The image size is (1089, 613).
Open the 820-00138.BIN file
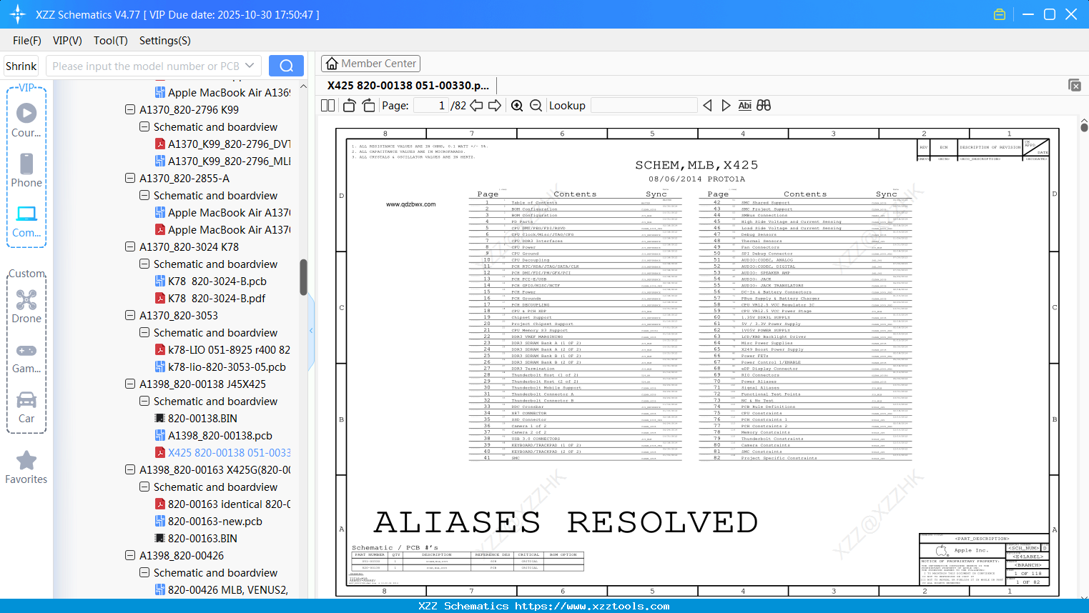(x=196, y=419)
